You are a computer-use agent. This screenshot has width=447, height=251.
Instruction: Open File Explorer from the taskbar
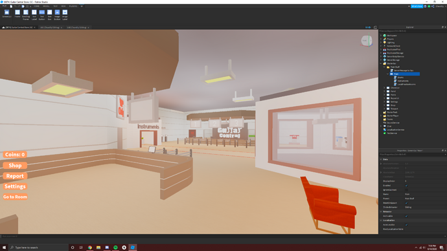(98, 248)
